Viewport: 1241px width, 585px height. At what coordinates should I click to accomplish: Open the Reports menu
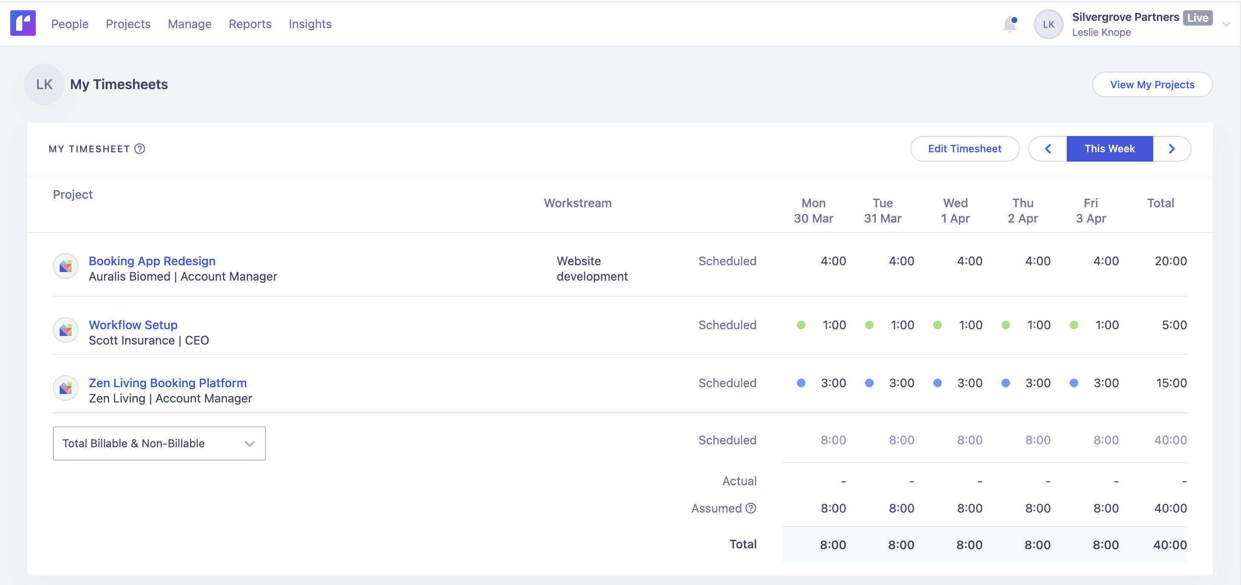click(250, 24)
